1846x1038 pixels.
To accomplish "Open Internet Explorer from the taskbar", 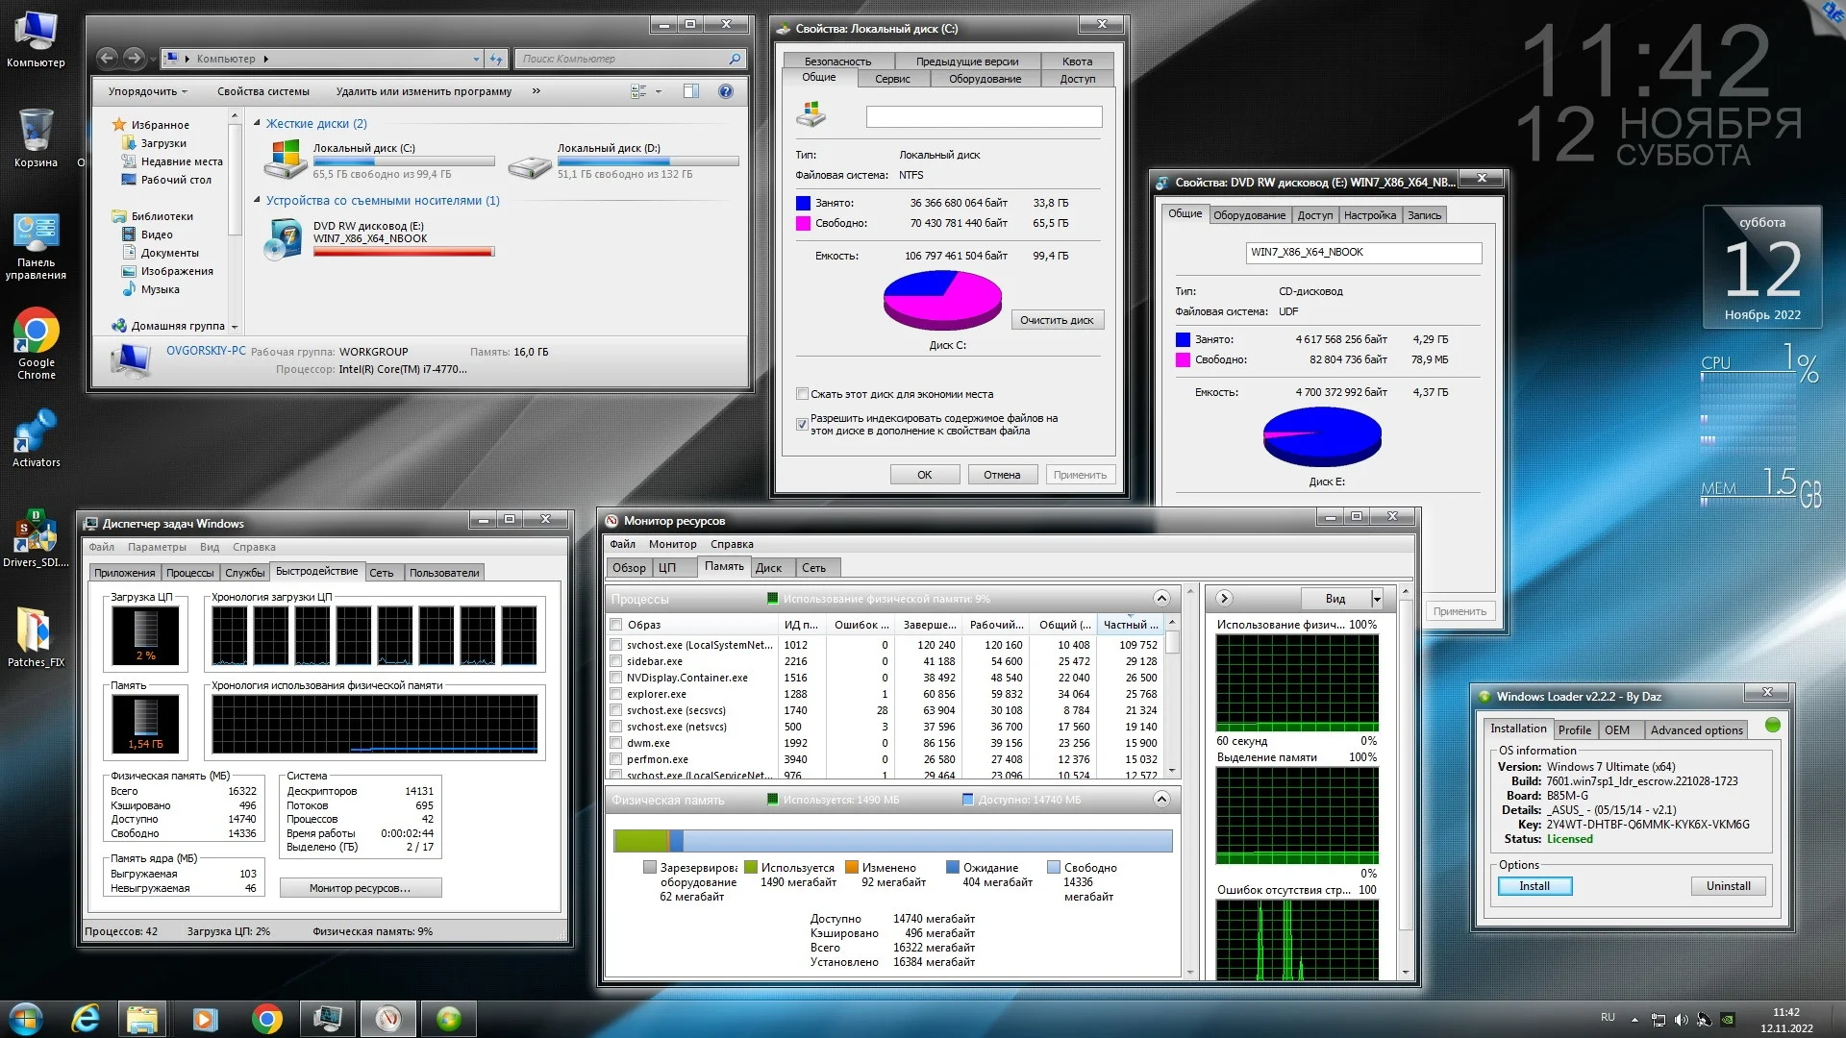I will click(87, 1019).
